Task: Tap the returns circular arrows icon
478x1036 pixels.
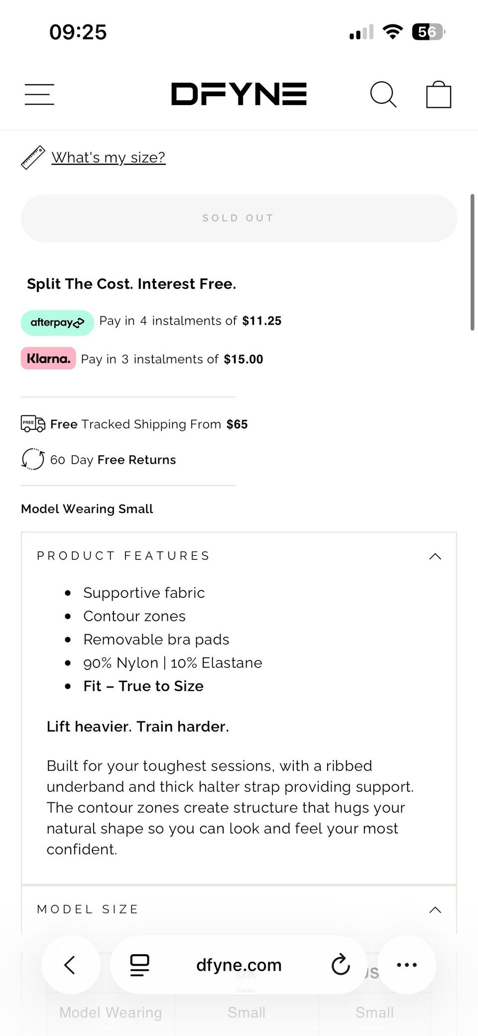Action: pyautogui.click(x=33, y=459)
